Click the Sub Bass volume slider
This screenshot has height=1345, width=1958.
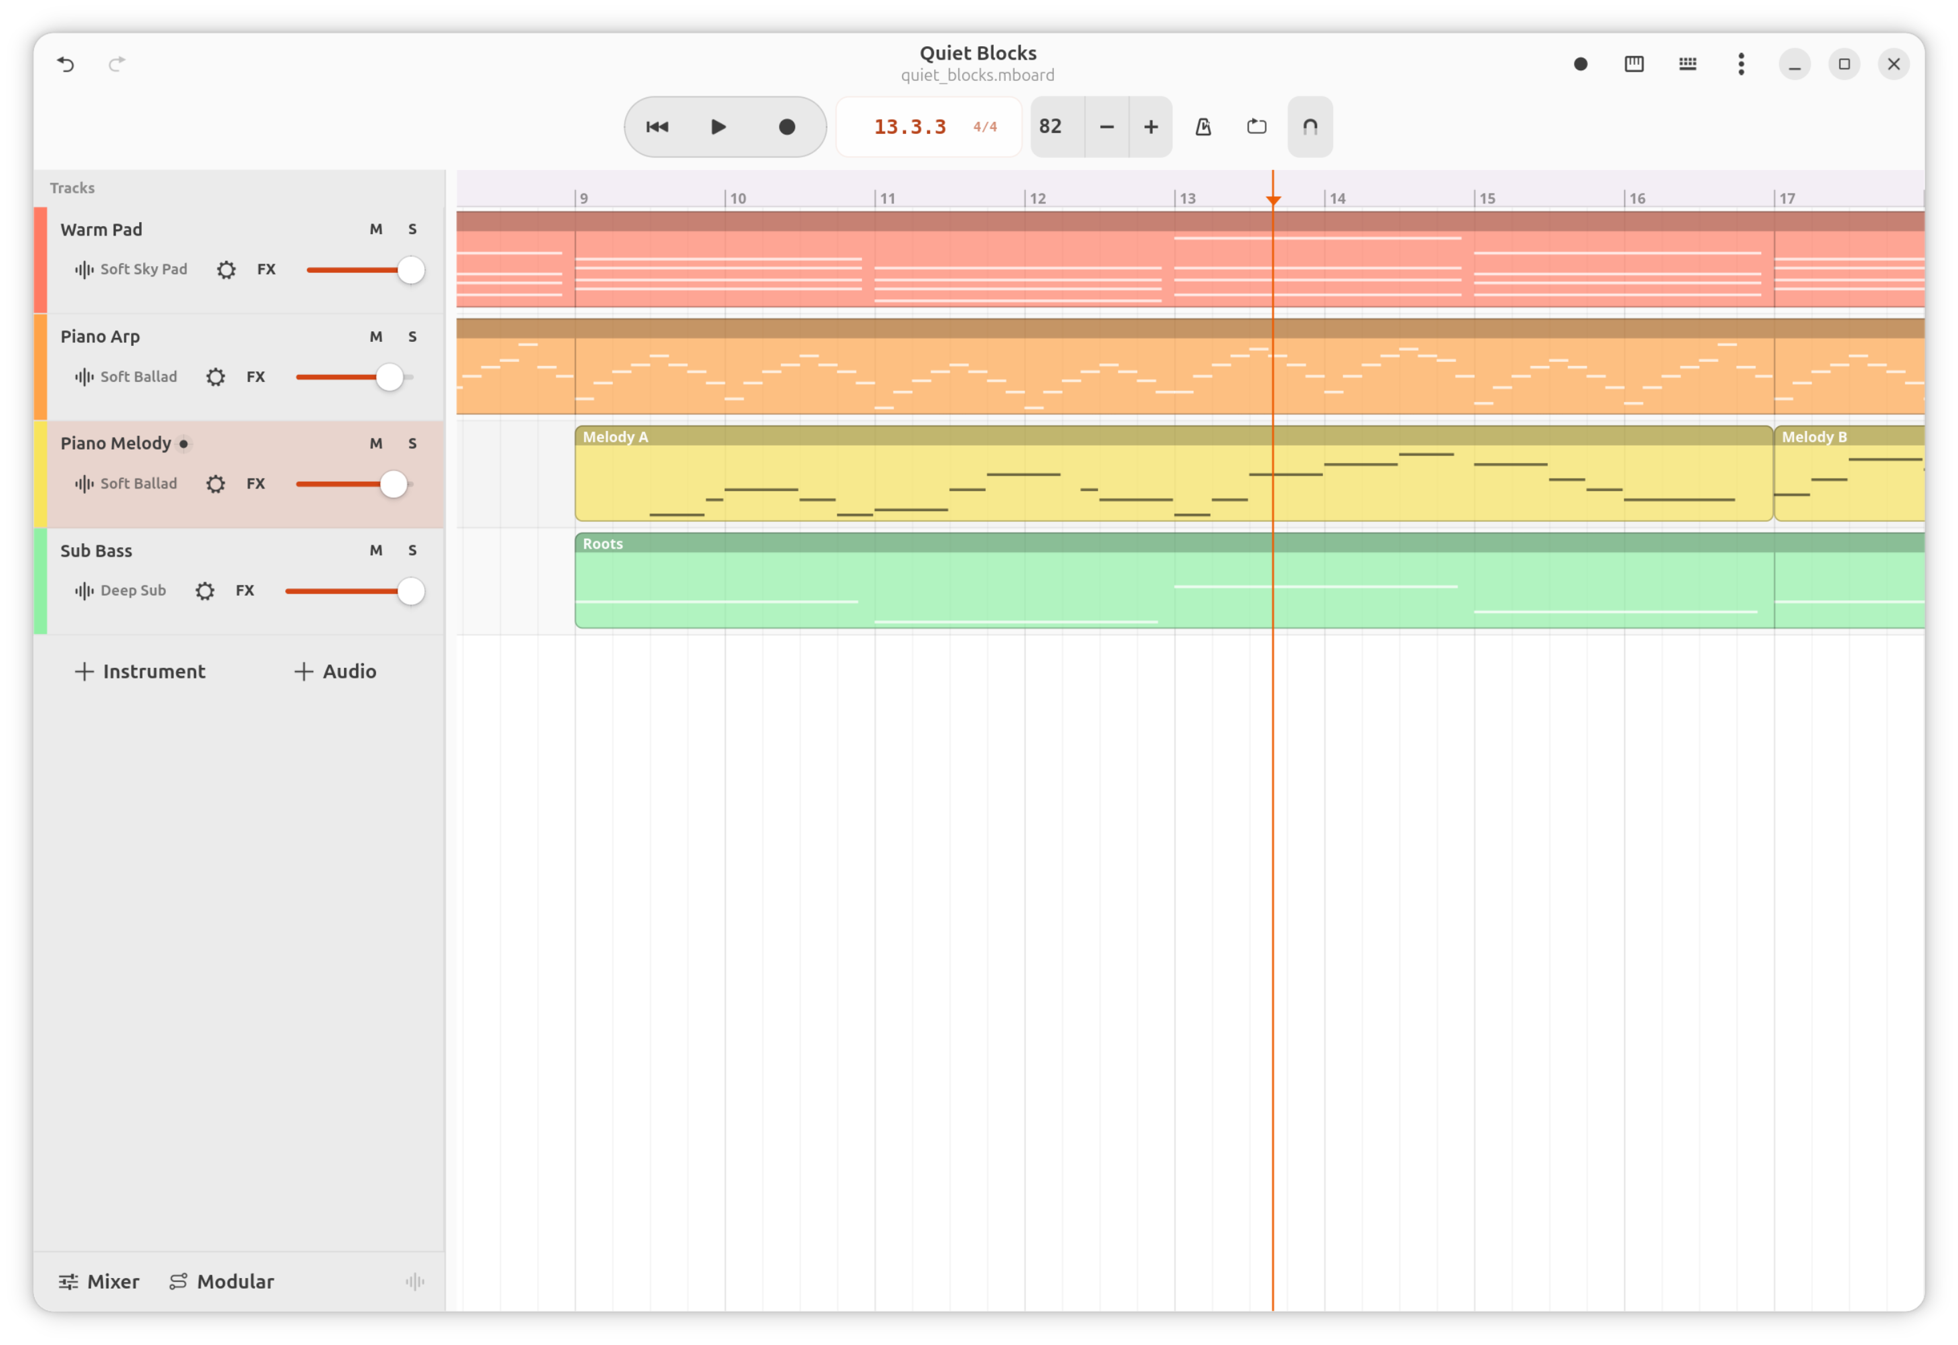click(355, 592)
